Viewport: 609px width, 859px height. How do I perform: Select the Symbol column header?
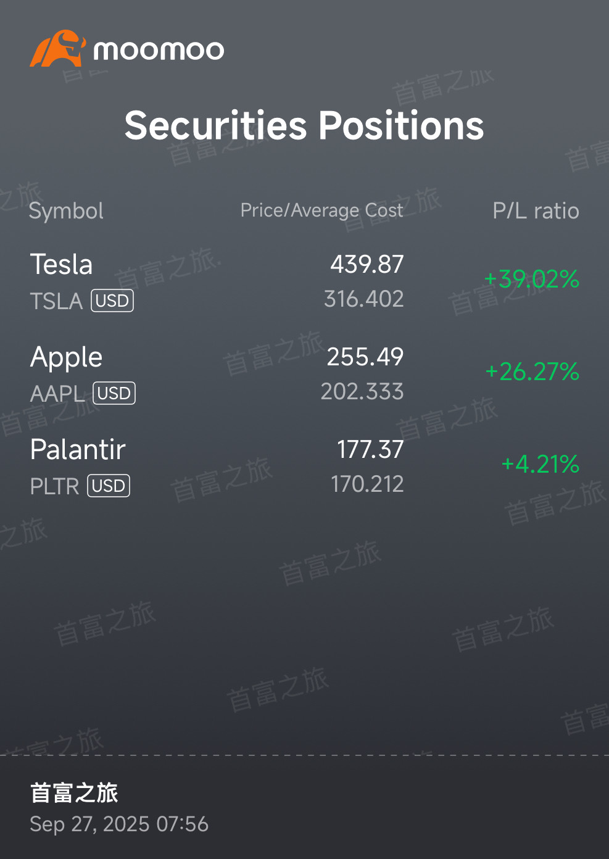(x=66, y=211)
